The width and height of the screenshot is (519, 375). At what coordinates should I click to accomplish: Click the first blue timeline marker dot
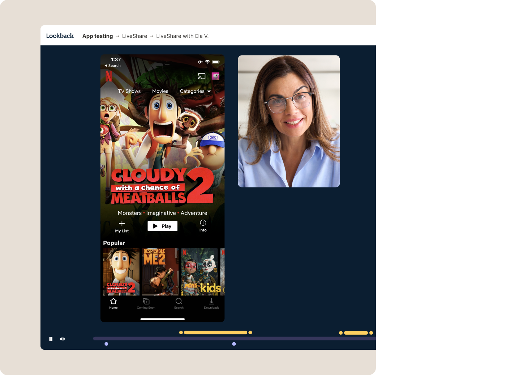tap(106, 344)
